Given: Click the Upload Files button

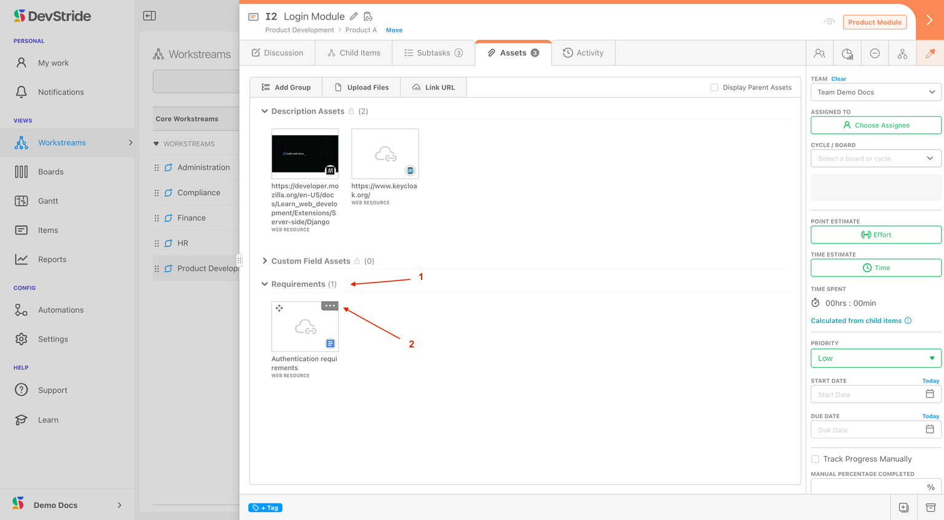Looking at the screenshot, I should [x=361, y=88].
